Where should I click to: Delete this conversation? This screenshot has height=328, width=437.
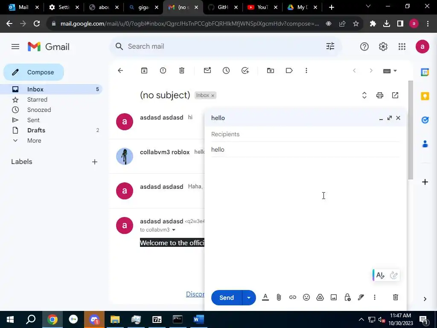point(182,70)
